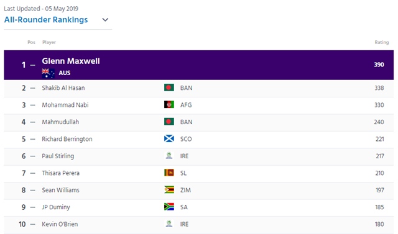This screenshot has height=234, width=398.
Task: Select the Mohammad Nabi player name
Action: click(x=65, y=105)
